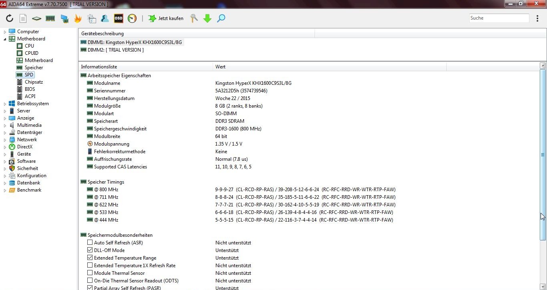This screenshot has height=290, width=547.
Task: Click the Refresh toolbar icon
Action: (10, 18)
